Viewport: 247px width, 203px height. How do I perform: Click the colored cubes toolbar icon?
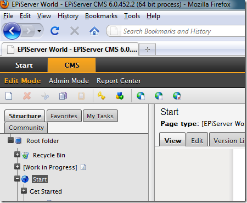pyautogui.click(x=120, y=96)
